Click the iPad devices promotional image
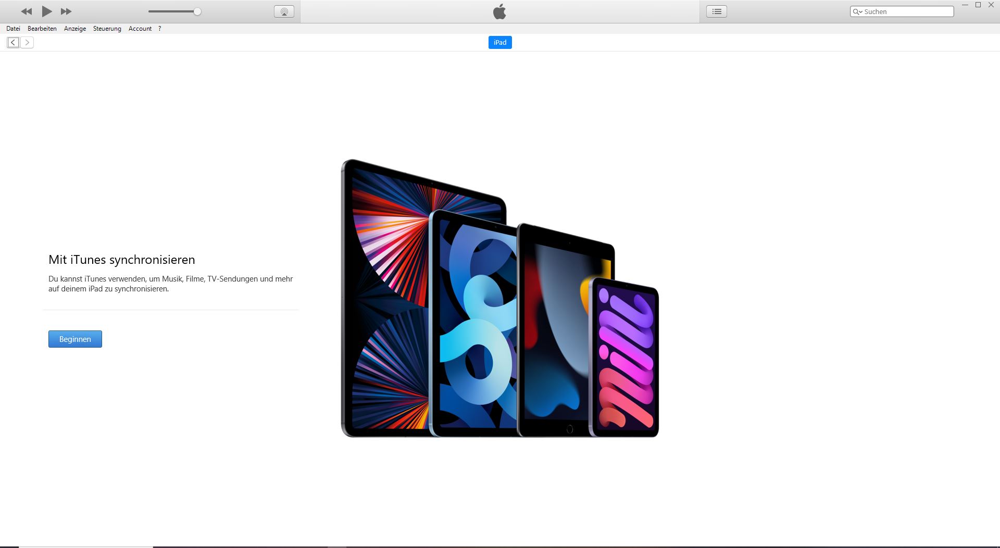 [500, 298]
